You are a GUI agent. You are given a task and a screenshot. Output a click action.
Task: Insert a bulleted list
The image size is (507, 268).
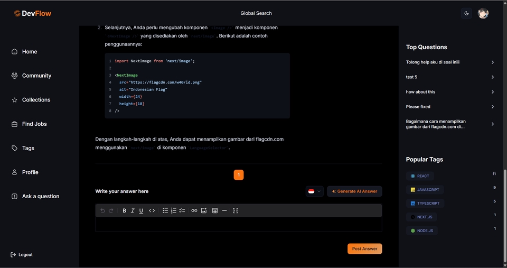click(165, 211)
